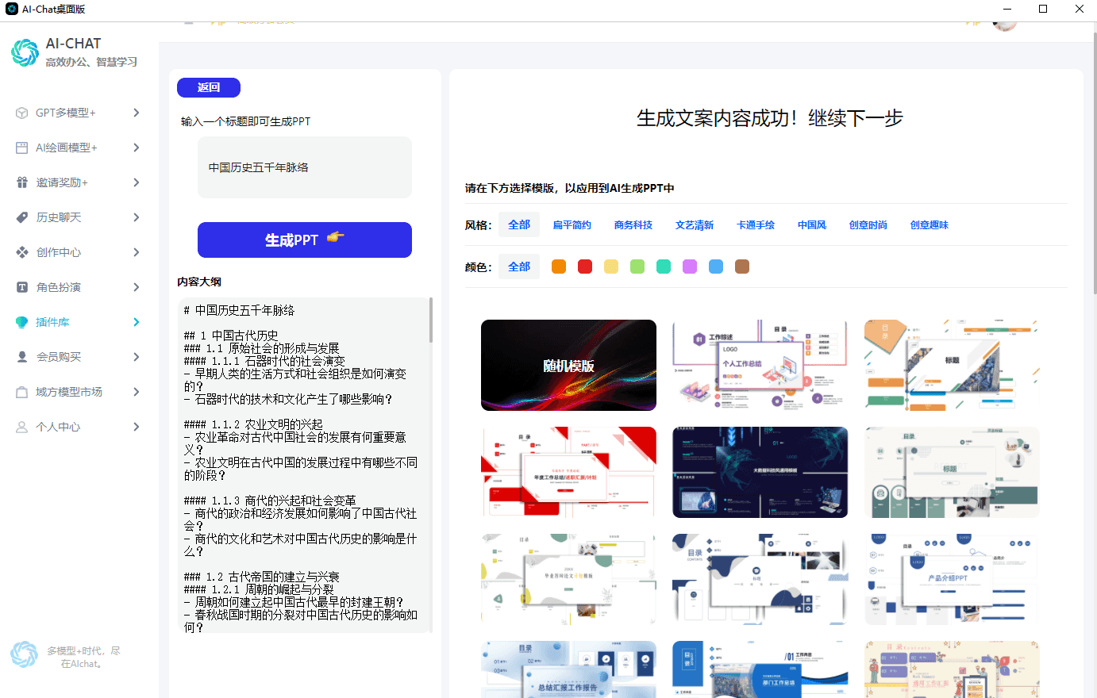The image size is (1097, 698).
Task: Choose the purple color swatch
Action: (x=690, y=267)
